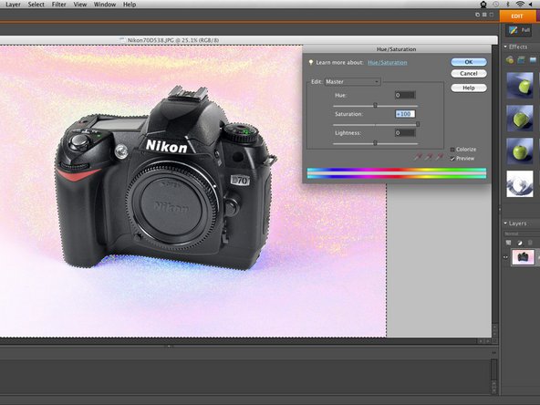Select the subtract-from-sample eyedropper (last)

pos(439,158)
